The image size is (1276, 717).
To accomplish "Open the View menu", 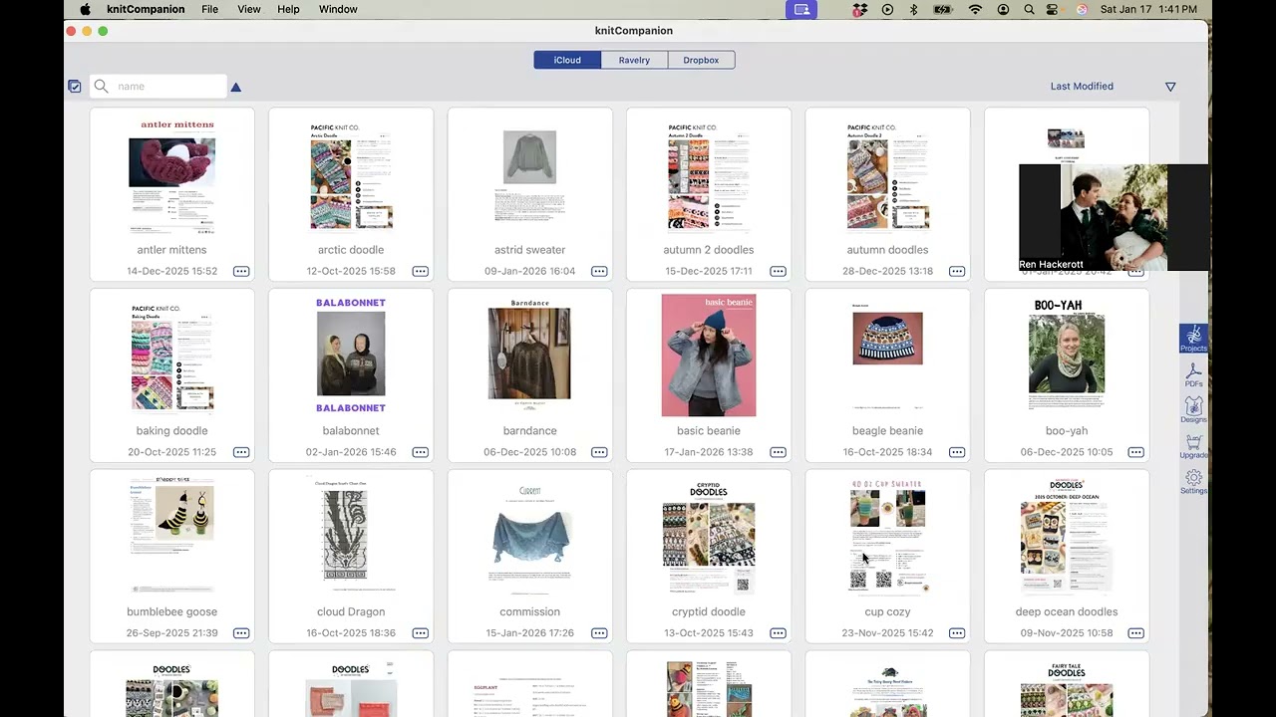I will 249,9.
